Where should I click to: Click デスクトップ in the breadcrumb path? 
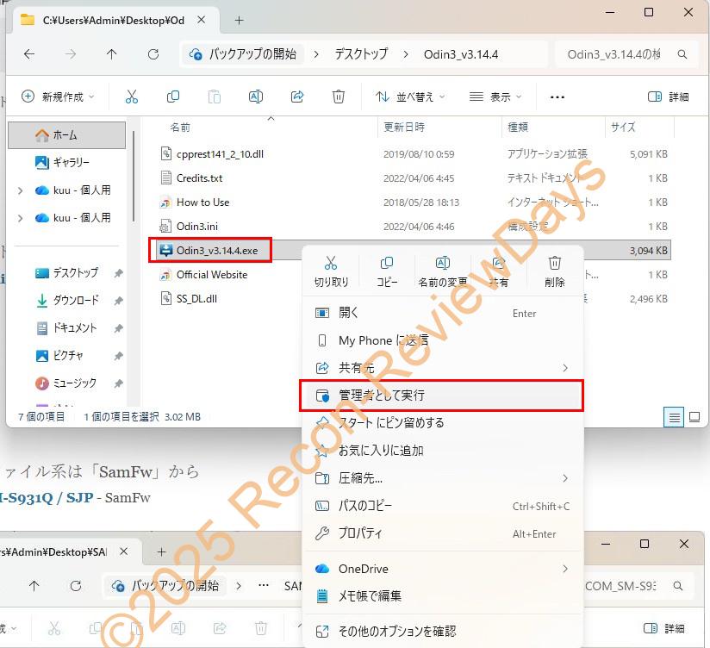click(361, 53)
